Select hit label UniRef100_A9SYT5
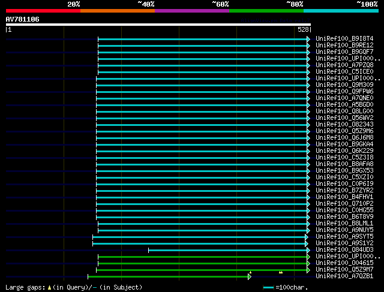The image size is (384, 292). (x=344, y=237)
